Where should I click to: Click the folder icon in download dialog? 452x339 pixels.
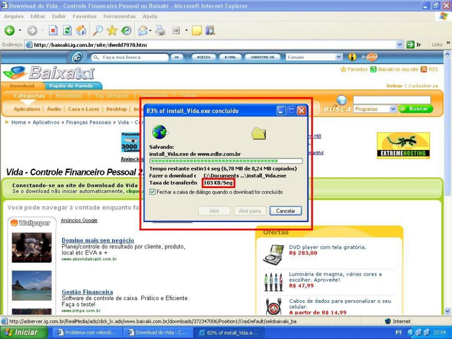point(259,133)
